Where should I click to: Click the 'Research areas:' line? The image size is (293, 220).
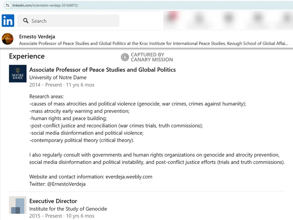coord(47,97)
